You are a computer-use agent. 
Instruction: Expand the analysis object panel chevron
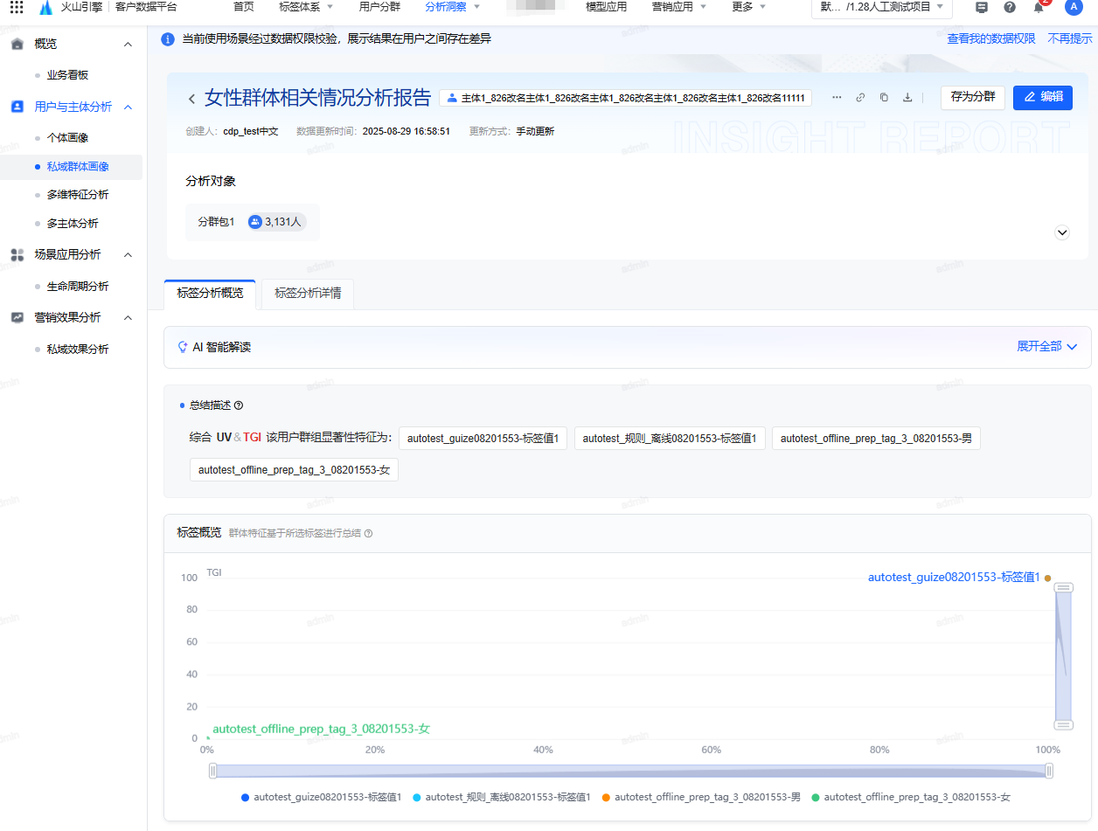pyautogui.click(x=1062, y=232)
